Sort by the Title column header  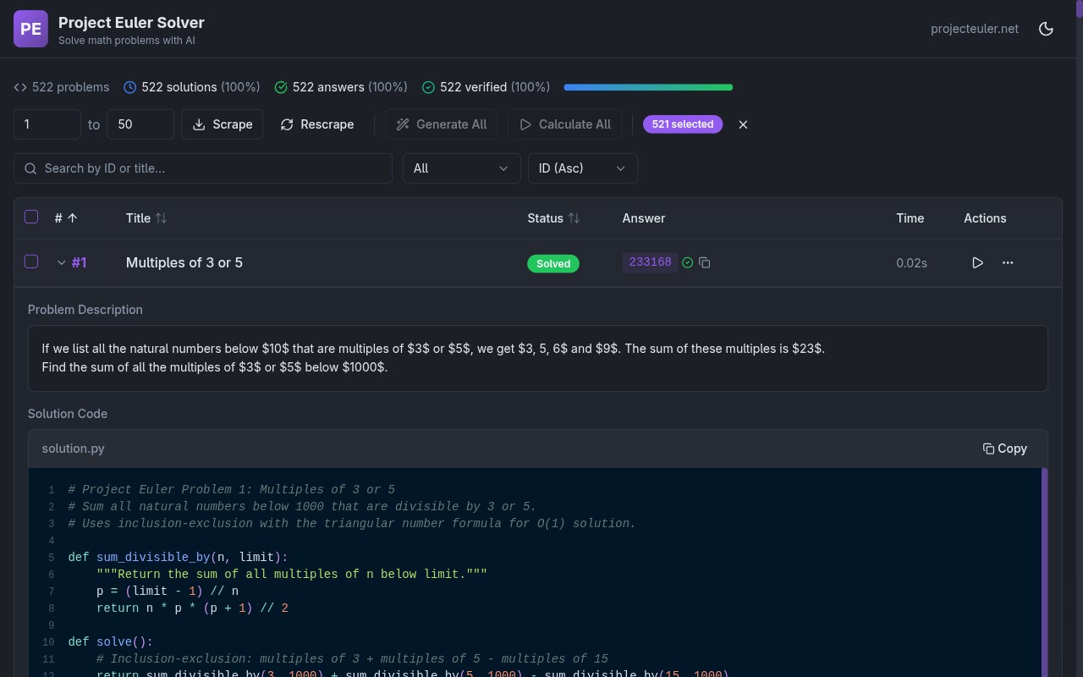point(146,218)
